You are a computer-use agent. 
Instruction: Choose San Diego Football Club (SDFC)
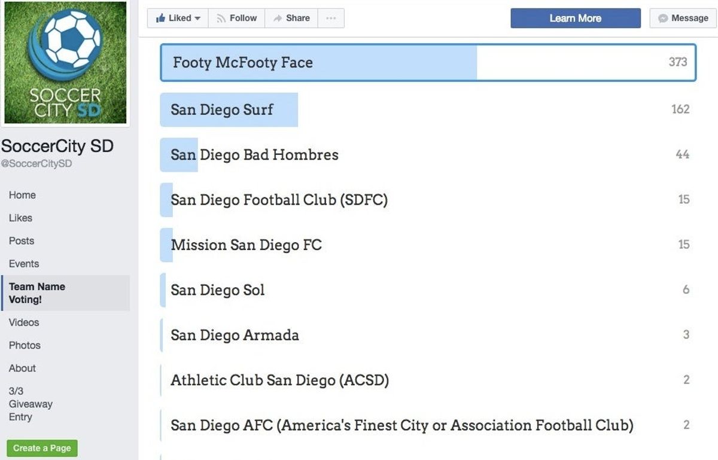(x=428, y=200)
